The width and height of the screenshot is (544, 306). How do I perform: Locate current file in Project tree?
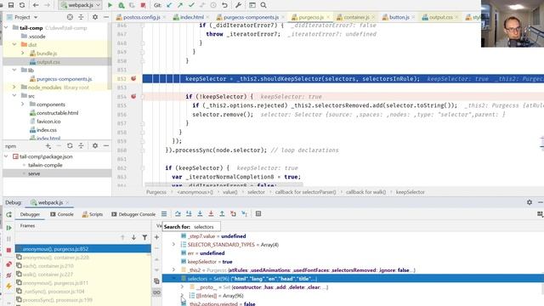(70, 17)
